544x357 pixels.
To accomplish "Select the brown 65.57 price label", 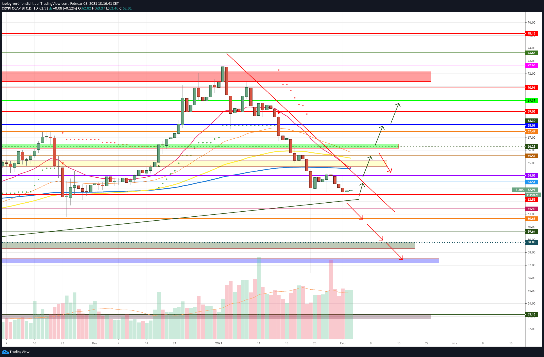I will tap(531, 156).
